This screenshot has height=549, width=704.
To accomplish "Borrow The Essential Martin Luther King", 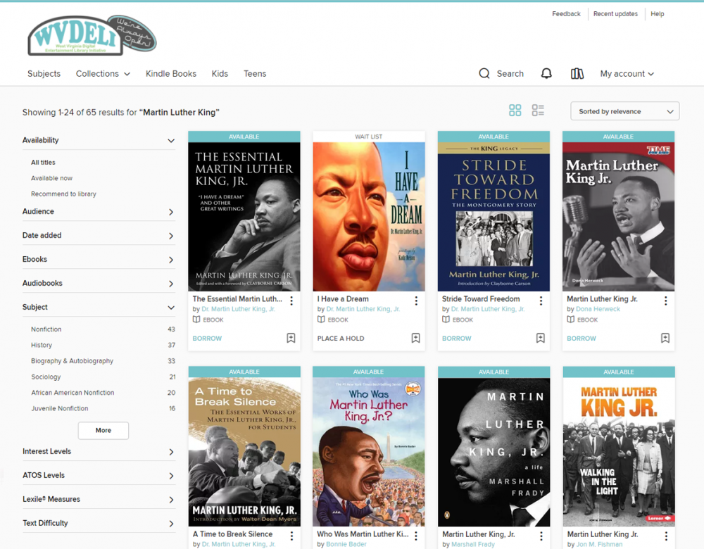I will (207, 339).
